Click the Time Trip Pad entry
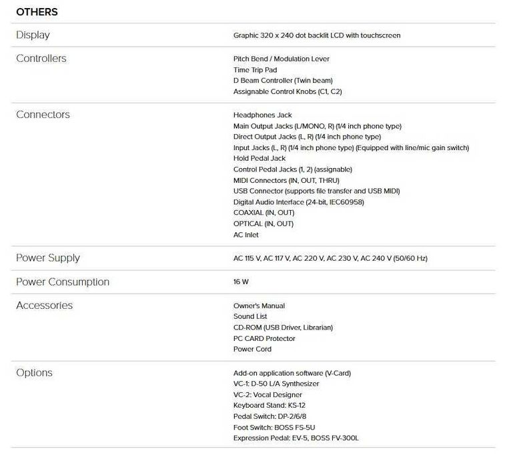This screenshot has height=467, width=515. click(255, 70)
